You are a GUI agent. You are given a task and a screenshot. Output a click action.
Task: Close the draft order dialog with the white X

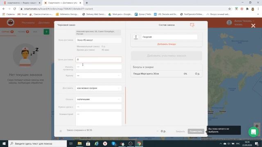(253, 26)
